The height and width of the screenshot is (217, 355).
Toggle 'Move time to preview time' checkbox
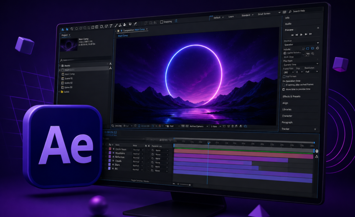tap(284, 89)
